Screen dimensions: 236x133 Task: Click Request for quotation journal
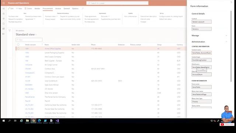70,16
